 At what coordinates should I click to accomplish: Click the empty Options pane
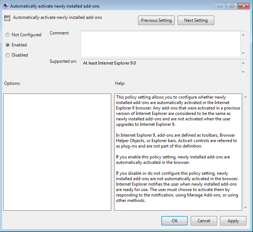coord(57,152)
